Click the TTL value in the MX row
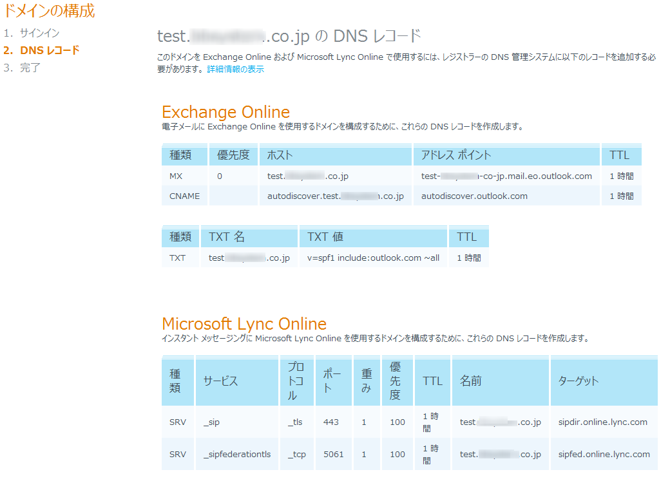Screen dimensions: 670x490 click(x=621, y=176)
